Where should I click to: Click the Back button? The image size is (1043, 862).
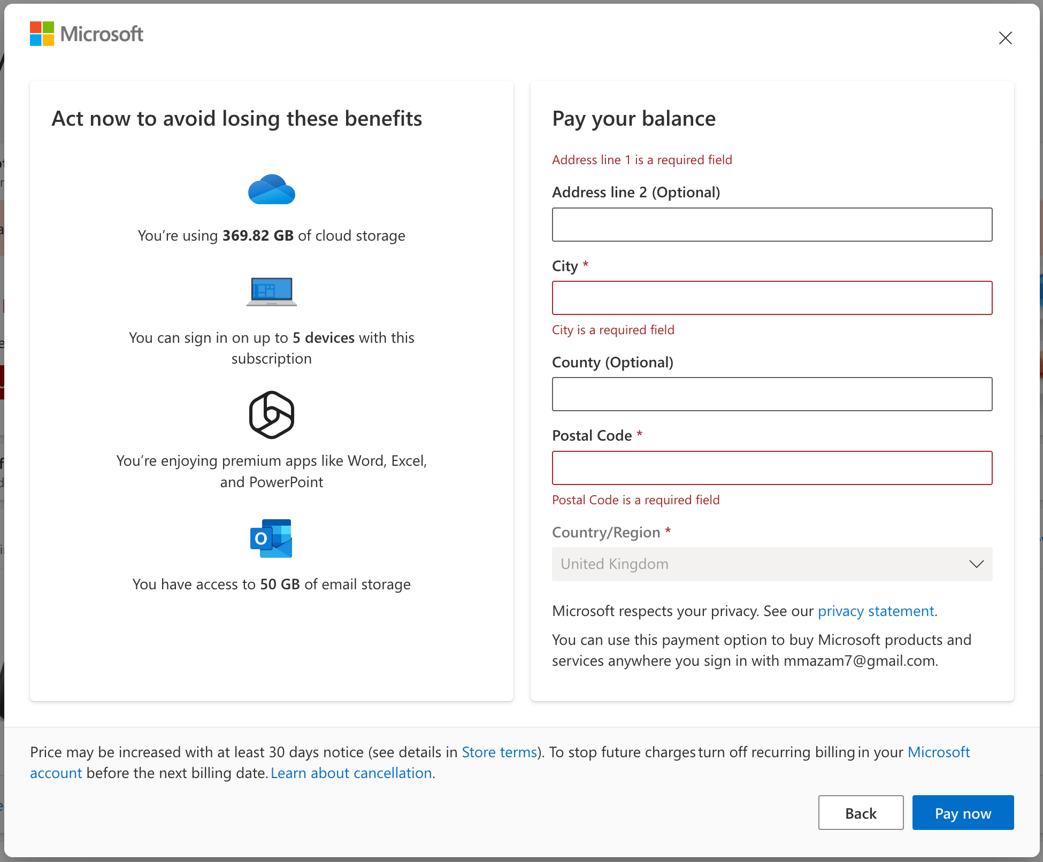[x=861, y=813]
